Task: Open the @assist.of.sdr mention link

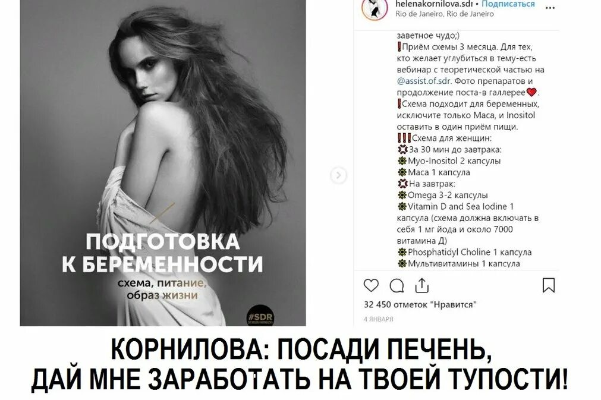Action: pyautogui.click(x=424, y=81)
